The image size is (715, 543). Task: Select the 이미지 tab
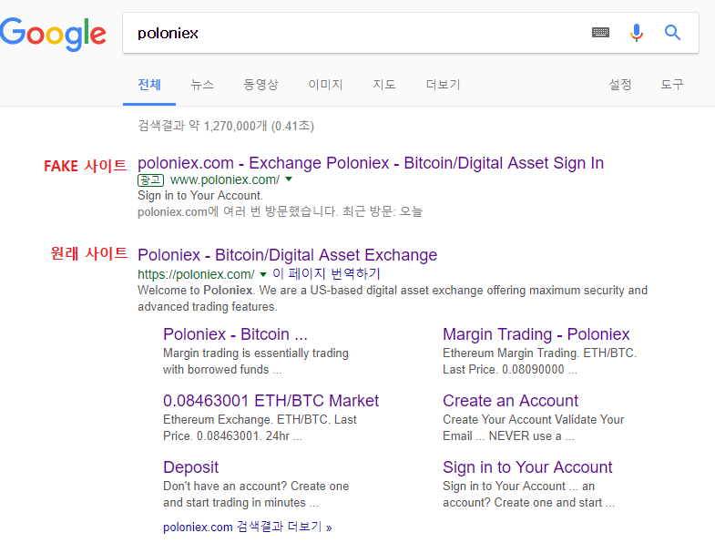325,85
